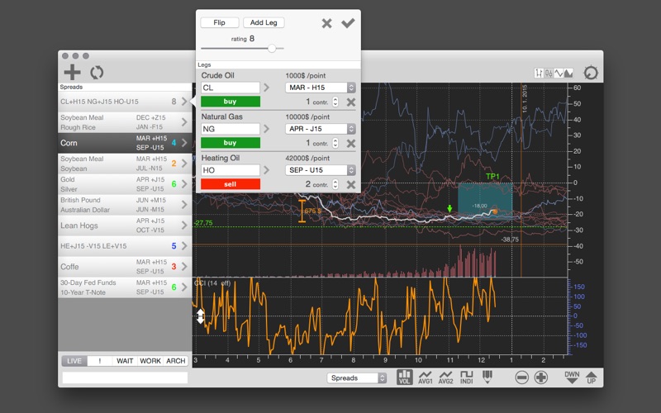This screenshot has width=661, height=413.
Task: Toggle the AVG2 average line
Action: tap(447, 377)
